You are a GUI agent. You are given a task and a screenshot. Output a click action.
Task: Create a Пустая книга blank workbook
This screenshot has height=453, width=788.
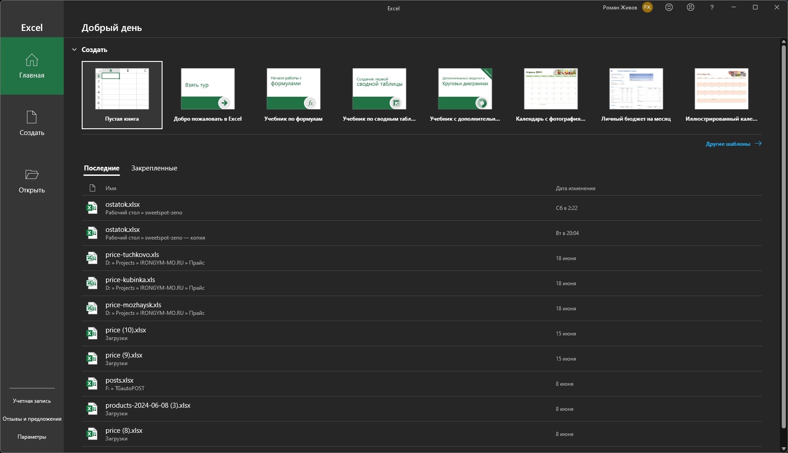pyautogui.click(x=122, y=95)
